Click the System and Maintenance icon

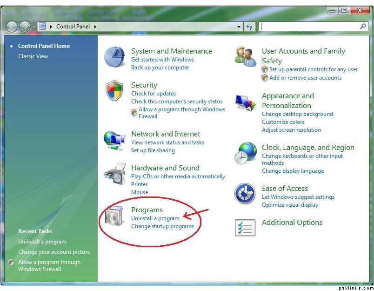click(114, 57)
